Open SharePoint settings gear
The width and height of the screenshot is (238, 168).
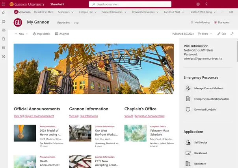[198, 4]
